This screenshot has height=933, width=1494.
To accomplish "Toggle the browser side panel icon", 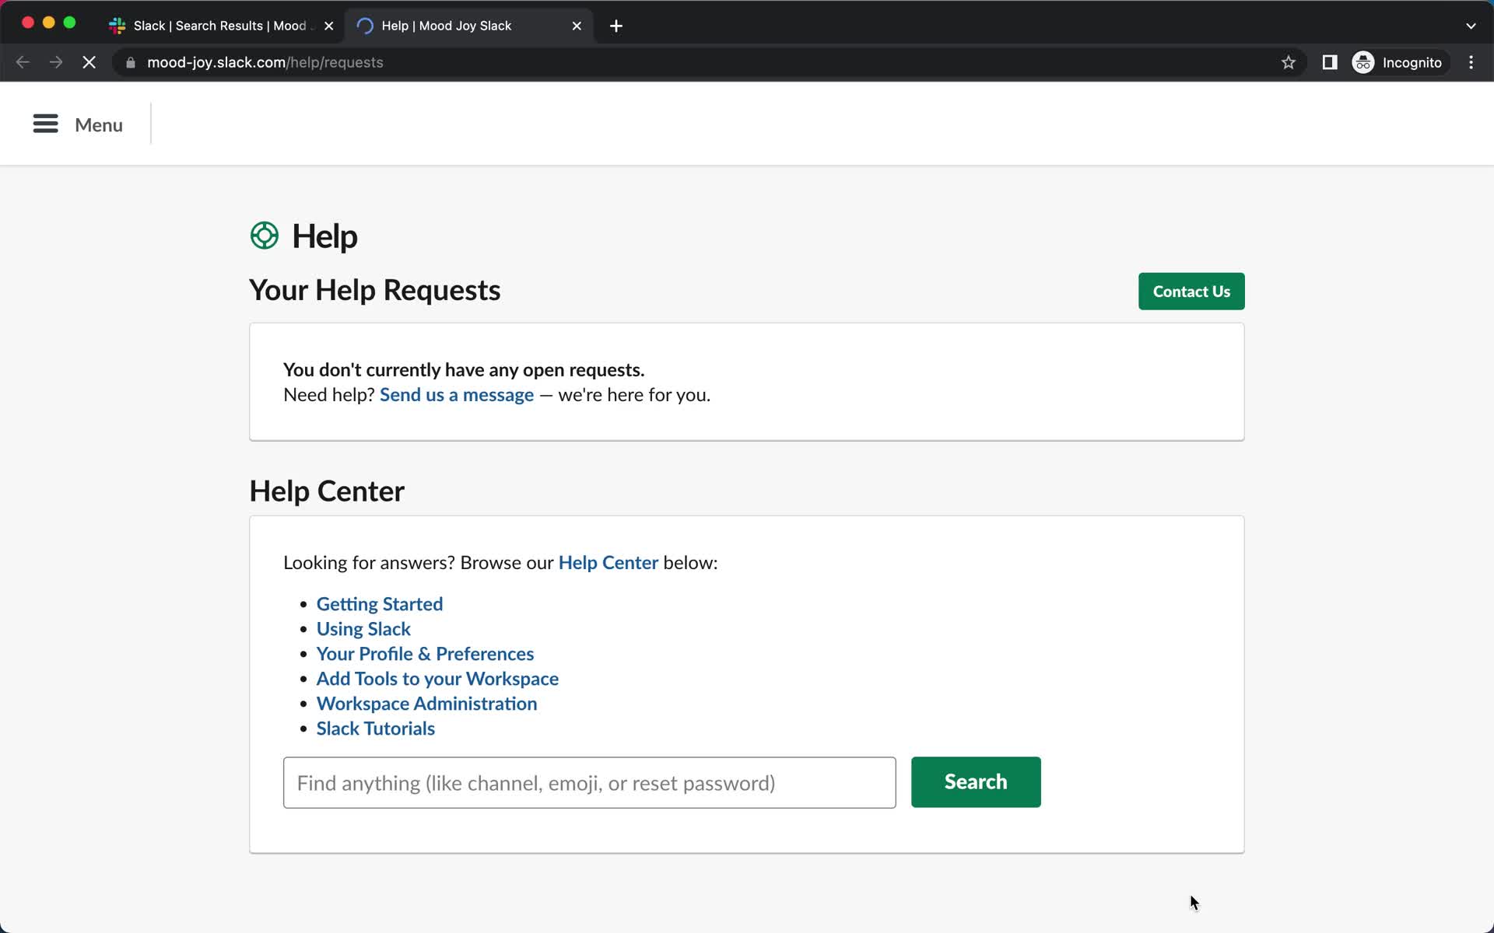I will pos(1330,62).
